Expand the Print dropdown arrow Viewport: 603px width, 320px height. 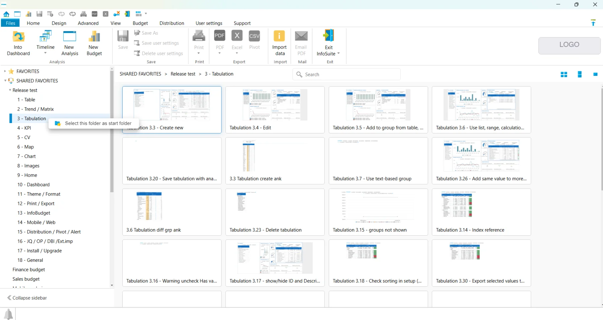pos(199,54)
